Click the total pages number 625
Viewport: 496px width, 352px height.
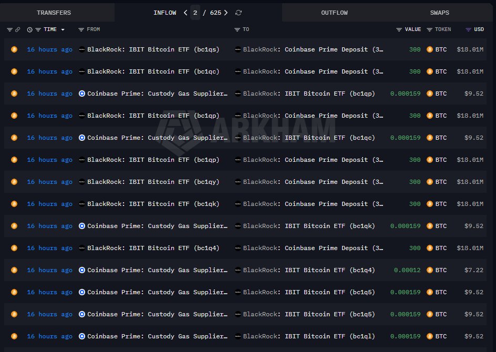click(216, 13)
